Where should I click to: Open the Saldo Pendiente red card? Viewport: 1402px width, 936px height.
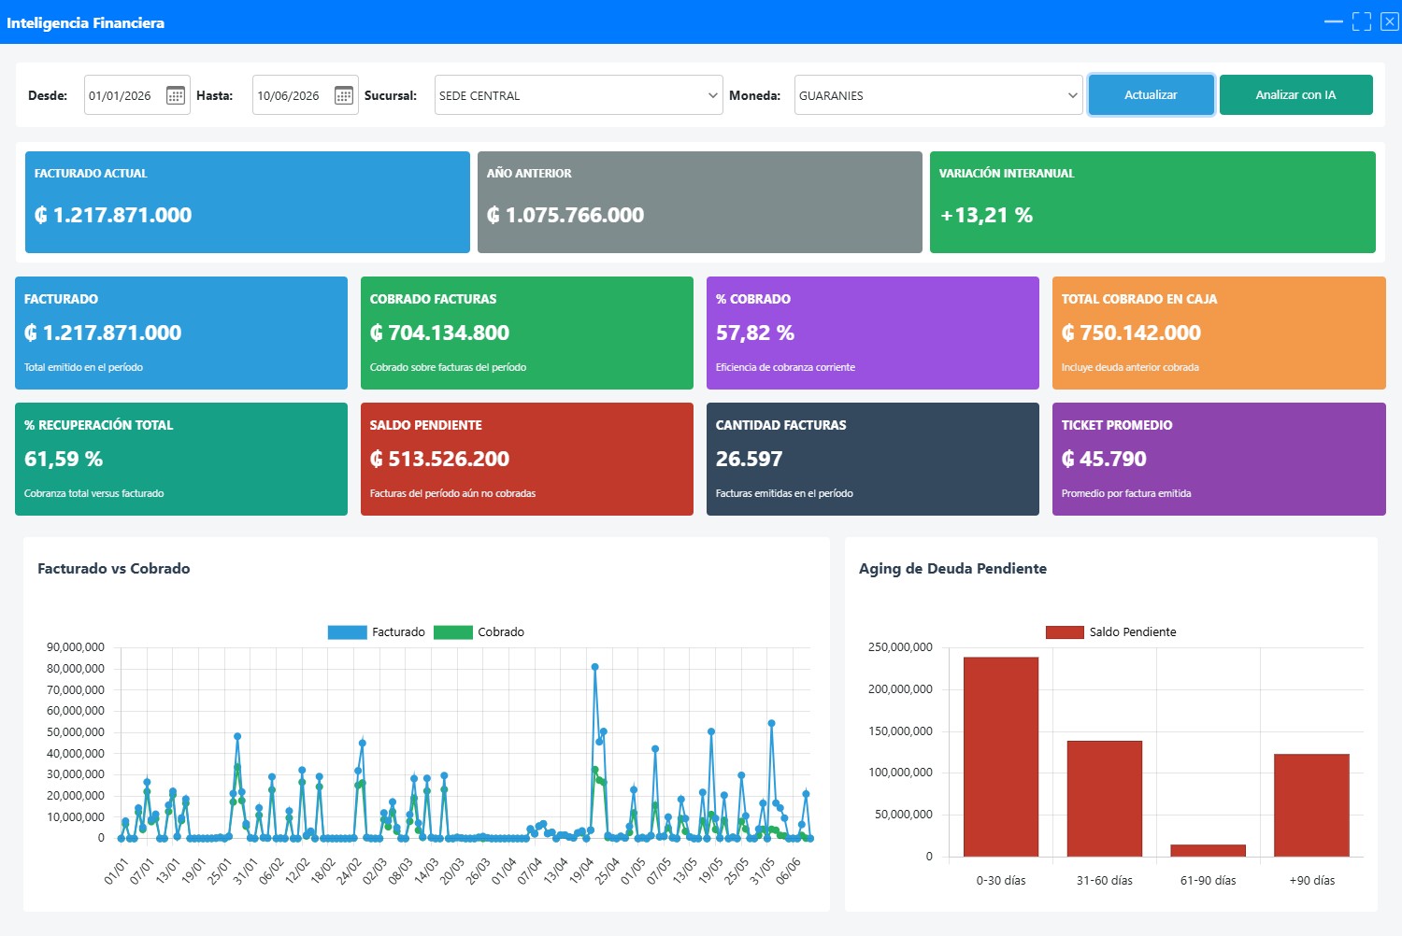point(527,459)
